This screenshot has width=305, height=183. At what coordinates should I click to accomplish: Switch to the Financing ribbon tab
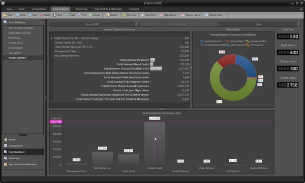tap(81, 9)
